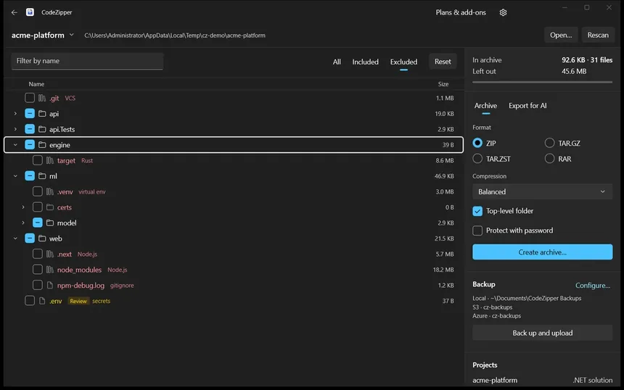Go back with the arrow icon

point(15,12)
